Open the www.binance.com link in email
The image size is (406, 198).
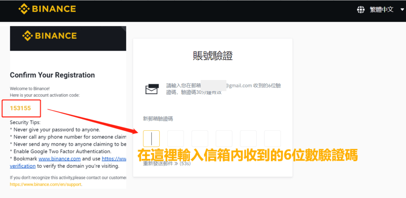59,158
